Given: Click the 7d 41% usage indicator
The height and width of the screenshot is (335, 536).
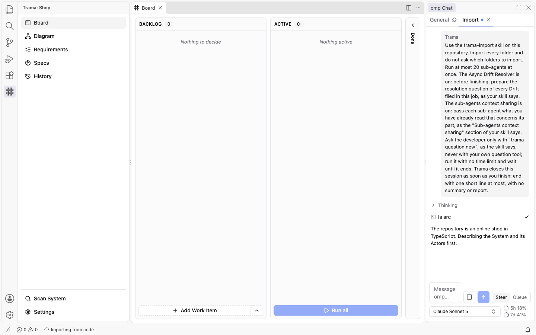Looking at the screenshot, I should 515,315.
